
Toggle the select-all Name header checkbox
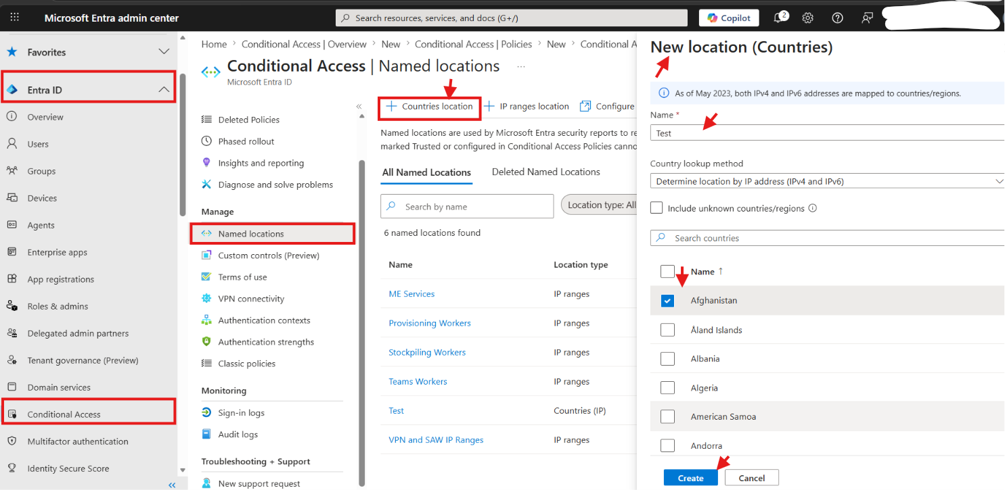tap(667, 272)
